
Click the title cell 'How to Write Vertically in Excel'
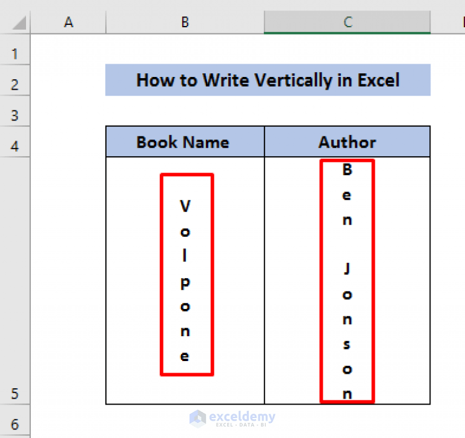pyautogui.click(x=268, y=80)
